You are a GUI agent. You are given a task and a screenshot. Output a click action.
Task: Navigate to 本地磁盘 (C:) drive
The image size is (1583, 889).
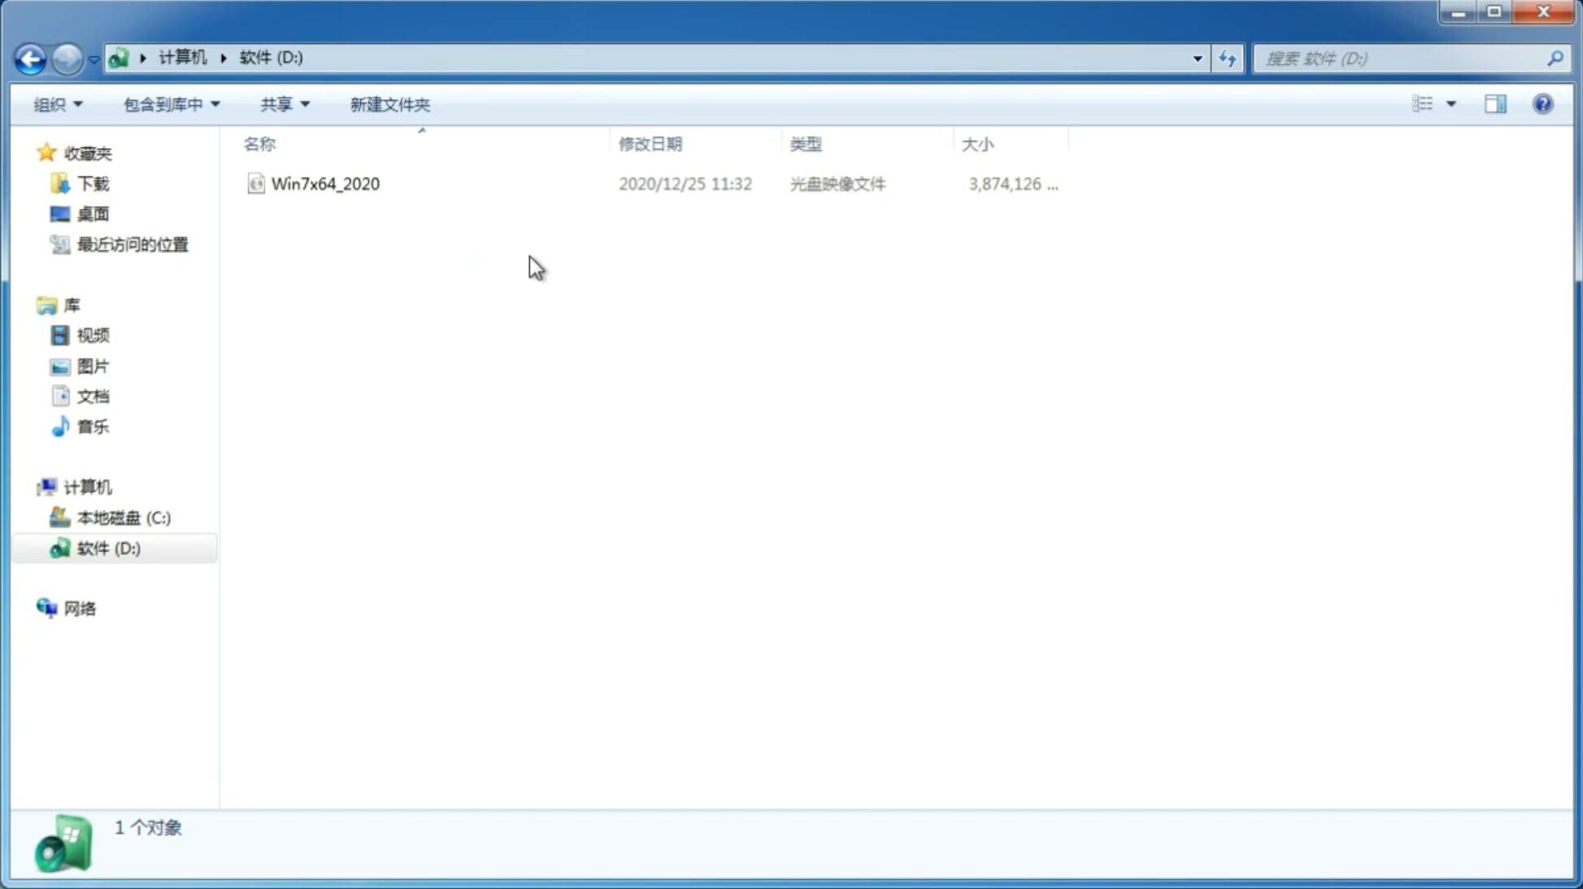point(123,517)
